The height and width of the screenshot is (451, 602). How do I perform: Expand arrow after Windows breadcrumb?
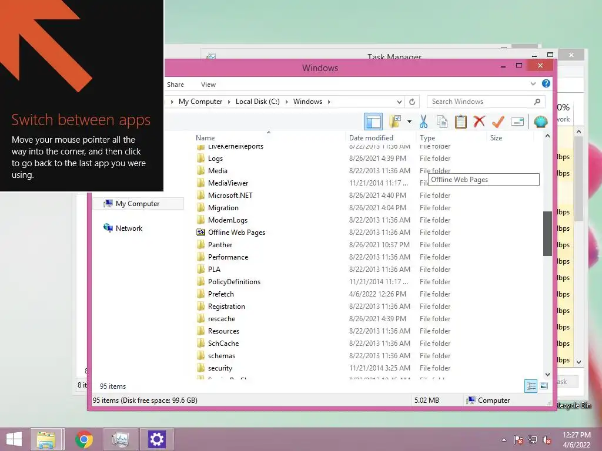(x=329, y=102)
